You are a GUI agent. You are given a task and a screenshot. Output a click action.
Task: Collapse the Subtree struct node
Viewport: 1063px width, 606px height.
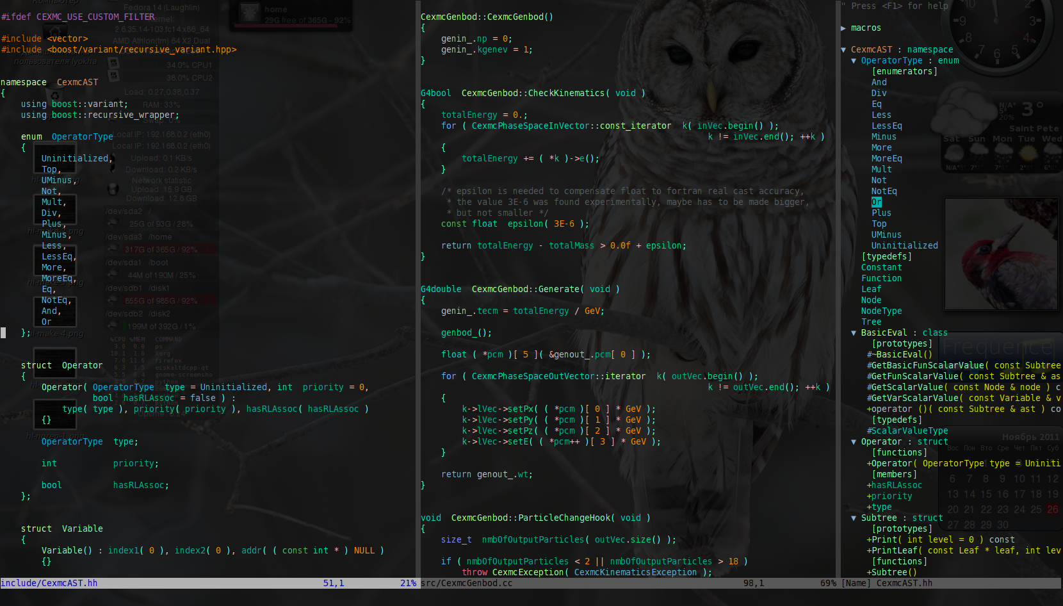click(854, 518)
